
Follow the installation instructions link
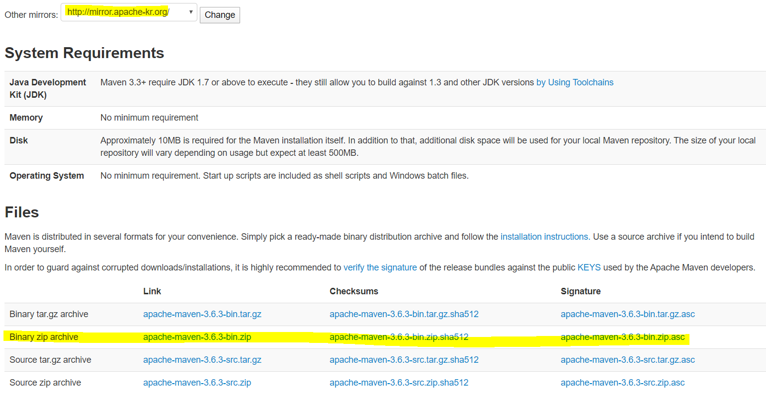click(x=545, y=237)
